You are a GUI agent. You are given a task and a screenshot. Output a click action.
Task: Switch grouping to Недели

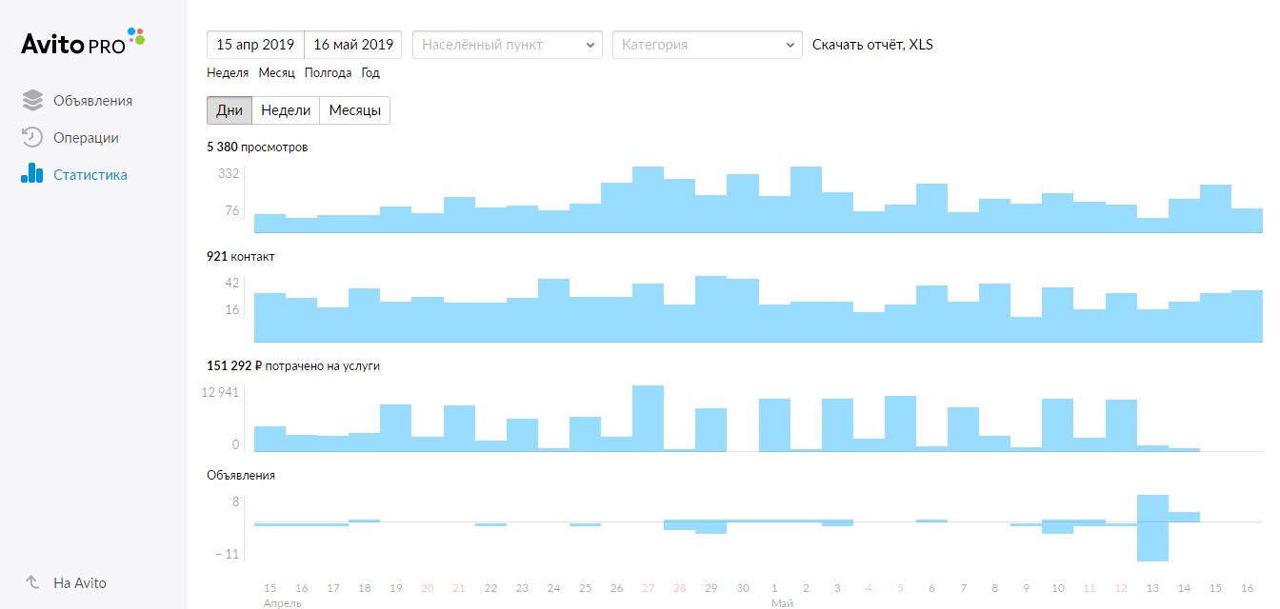pyautogui.click(x=286, y=110)
